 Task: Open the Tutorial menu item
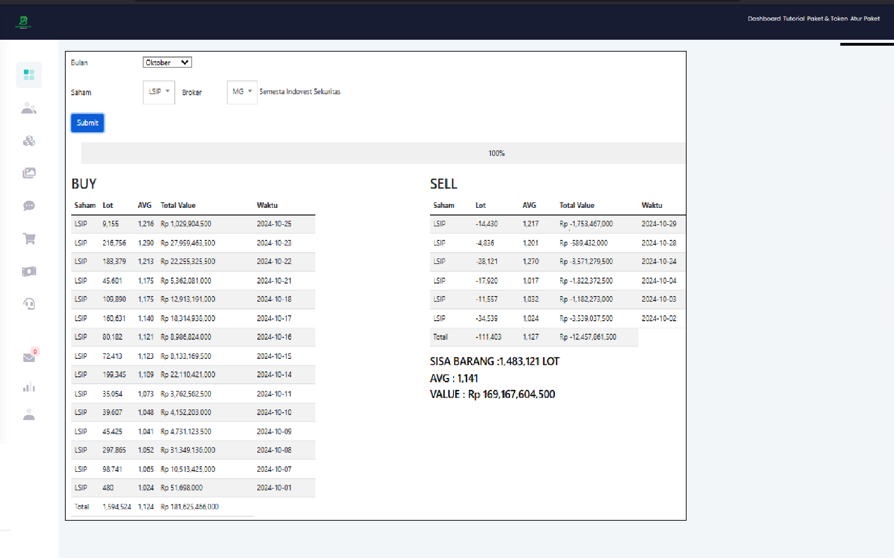pyautogui.click(x=793, y=18)
